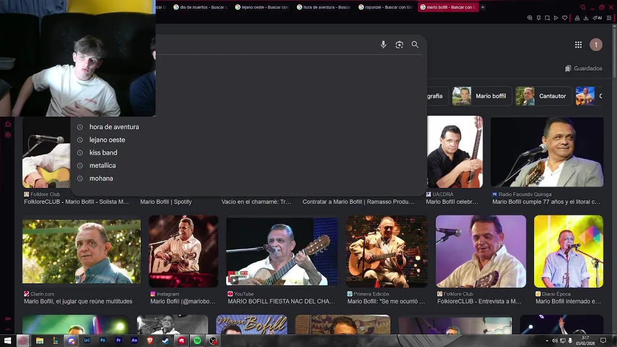
Task: Open the browser profile icon
Action: (x=577, y=18)
